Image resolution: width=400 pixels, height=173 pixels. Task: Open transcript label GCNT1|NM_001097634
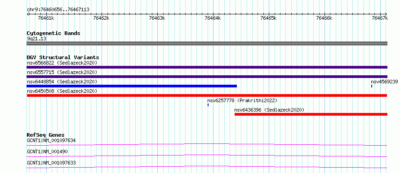click(x=51, y=140)
